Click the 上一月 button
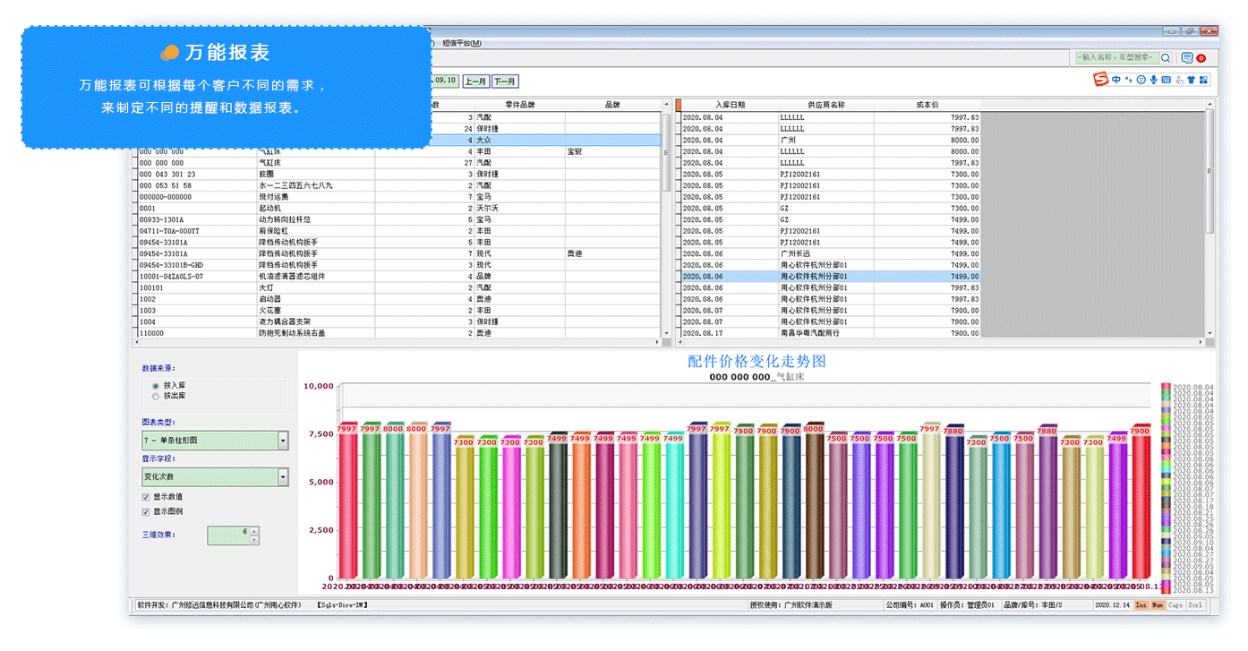 476,81
